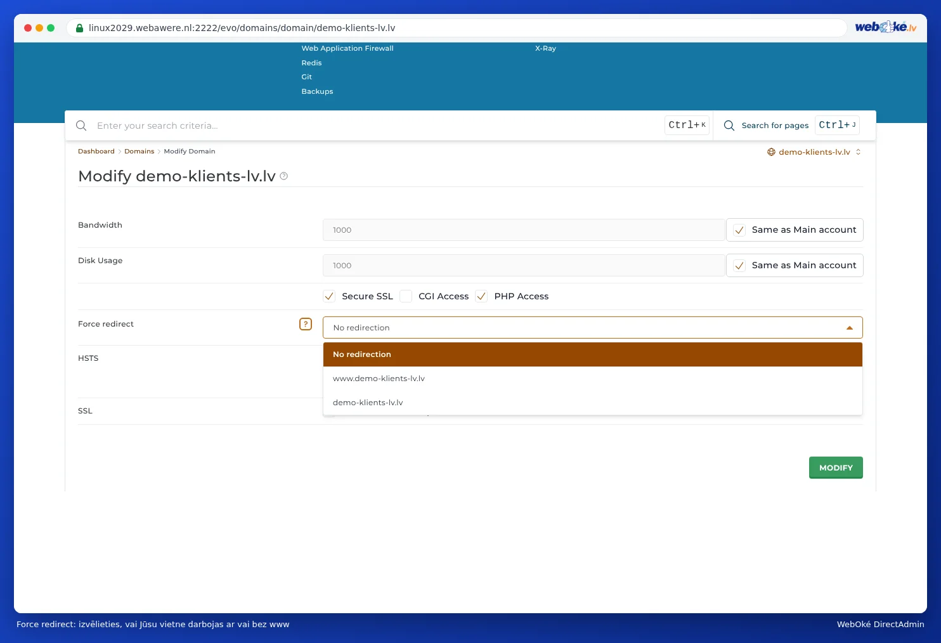941x643 pixels.
Task: Choose demo-klients-lv.lv redirect option
Action: pos(593,403)
